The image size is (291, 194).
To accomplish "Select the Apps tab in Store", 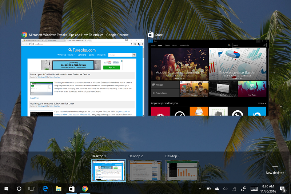I will [x=160, y=45].
